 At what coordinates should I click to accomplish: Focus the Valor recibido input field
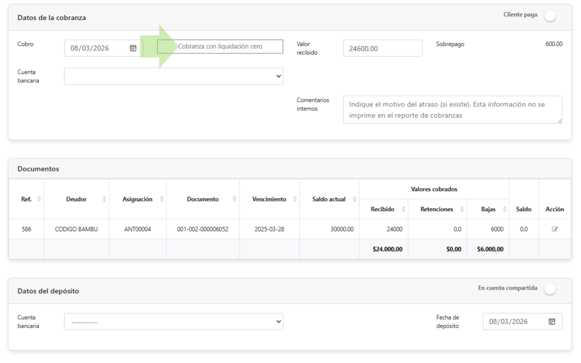383,48
